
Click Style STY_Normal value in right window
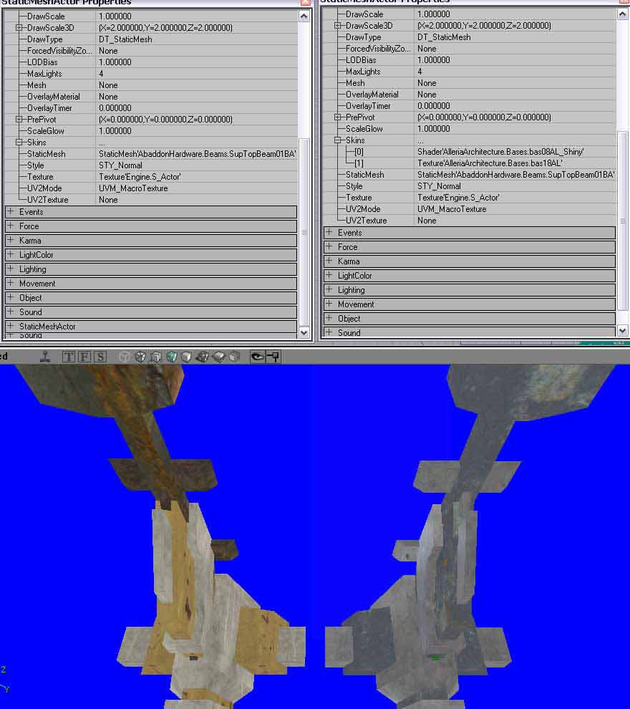(x=439, y=185)
